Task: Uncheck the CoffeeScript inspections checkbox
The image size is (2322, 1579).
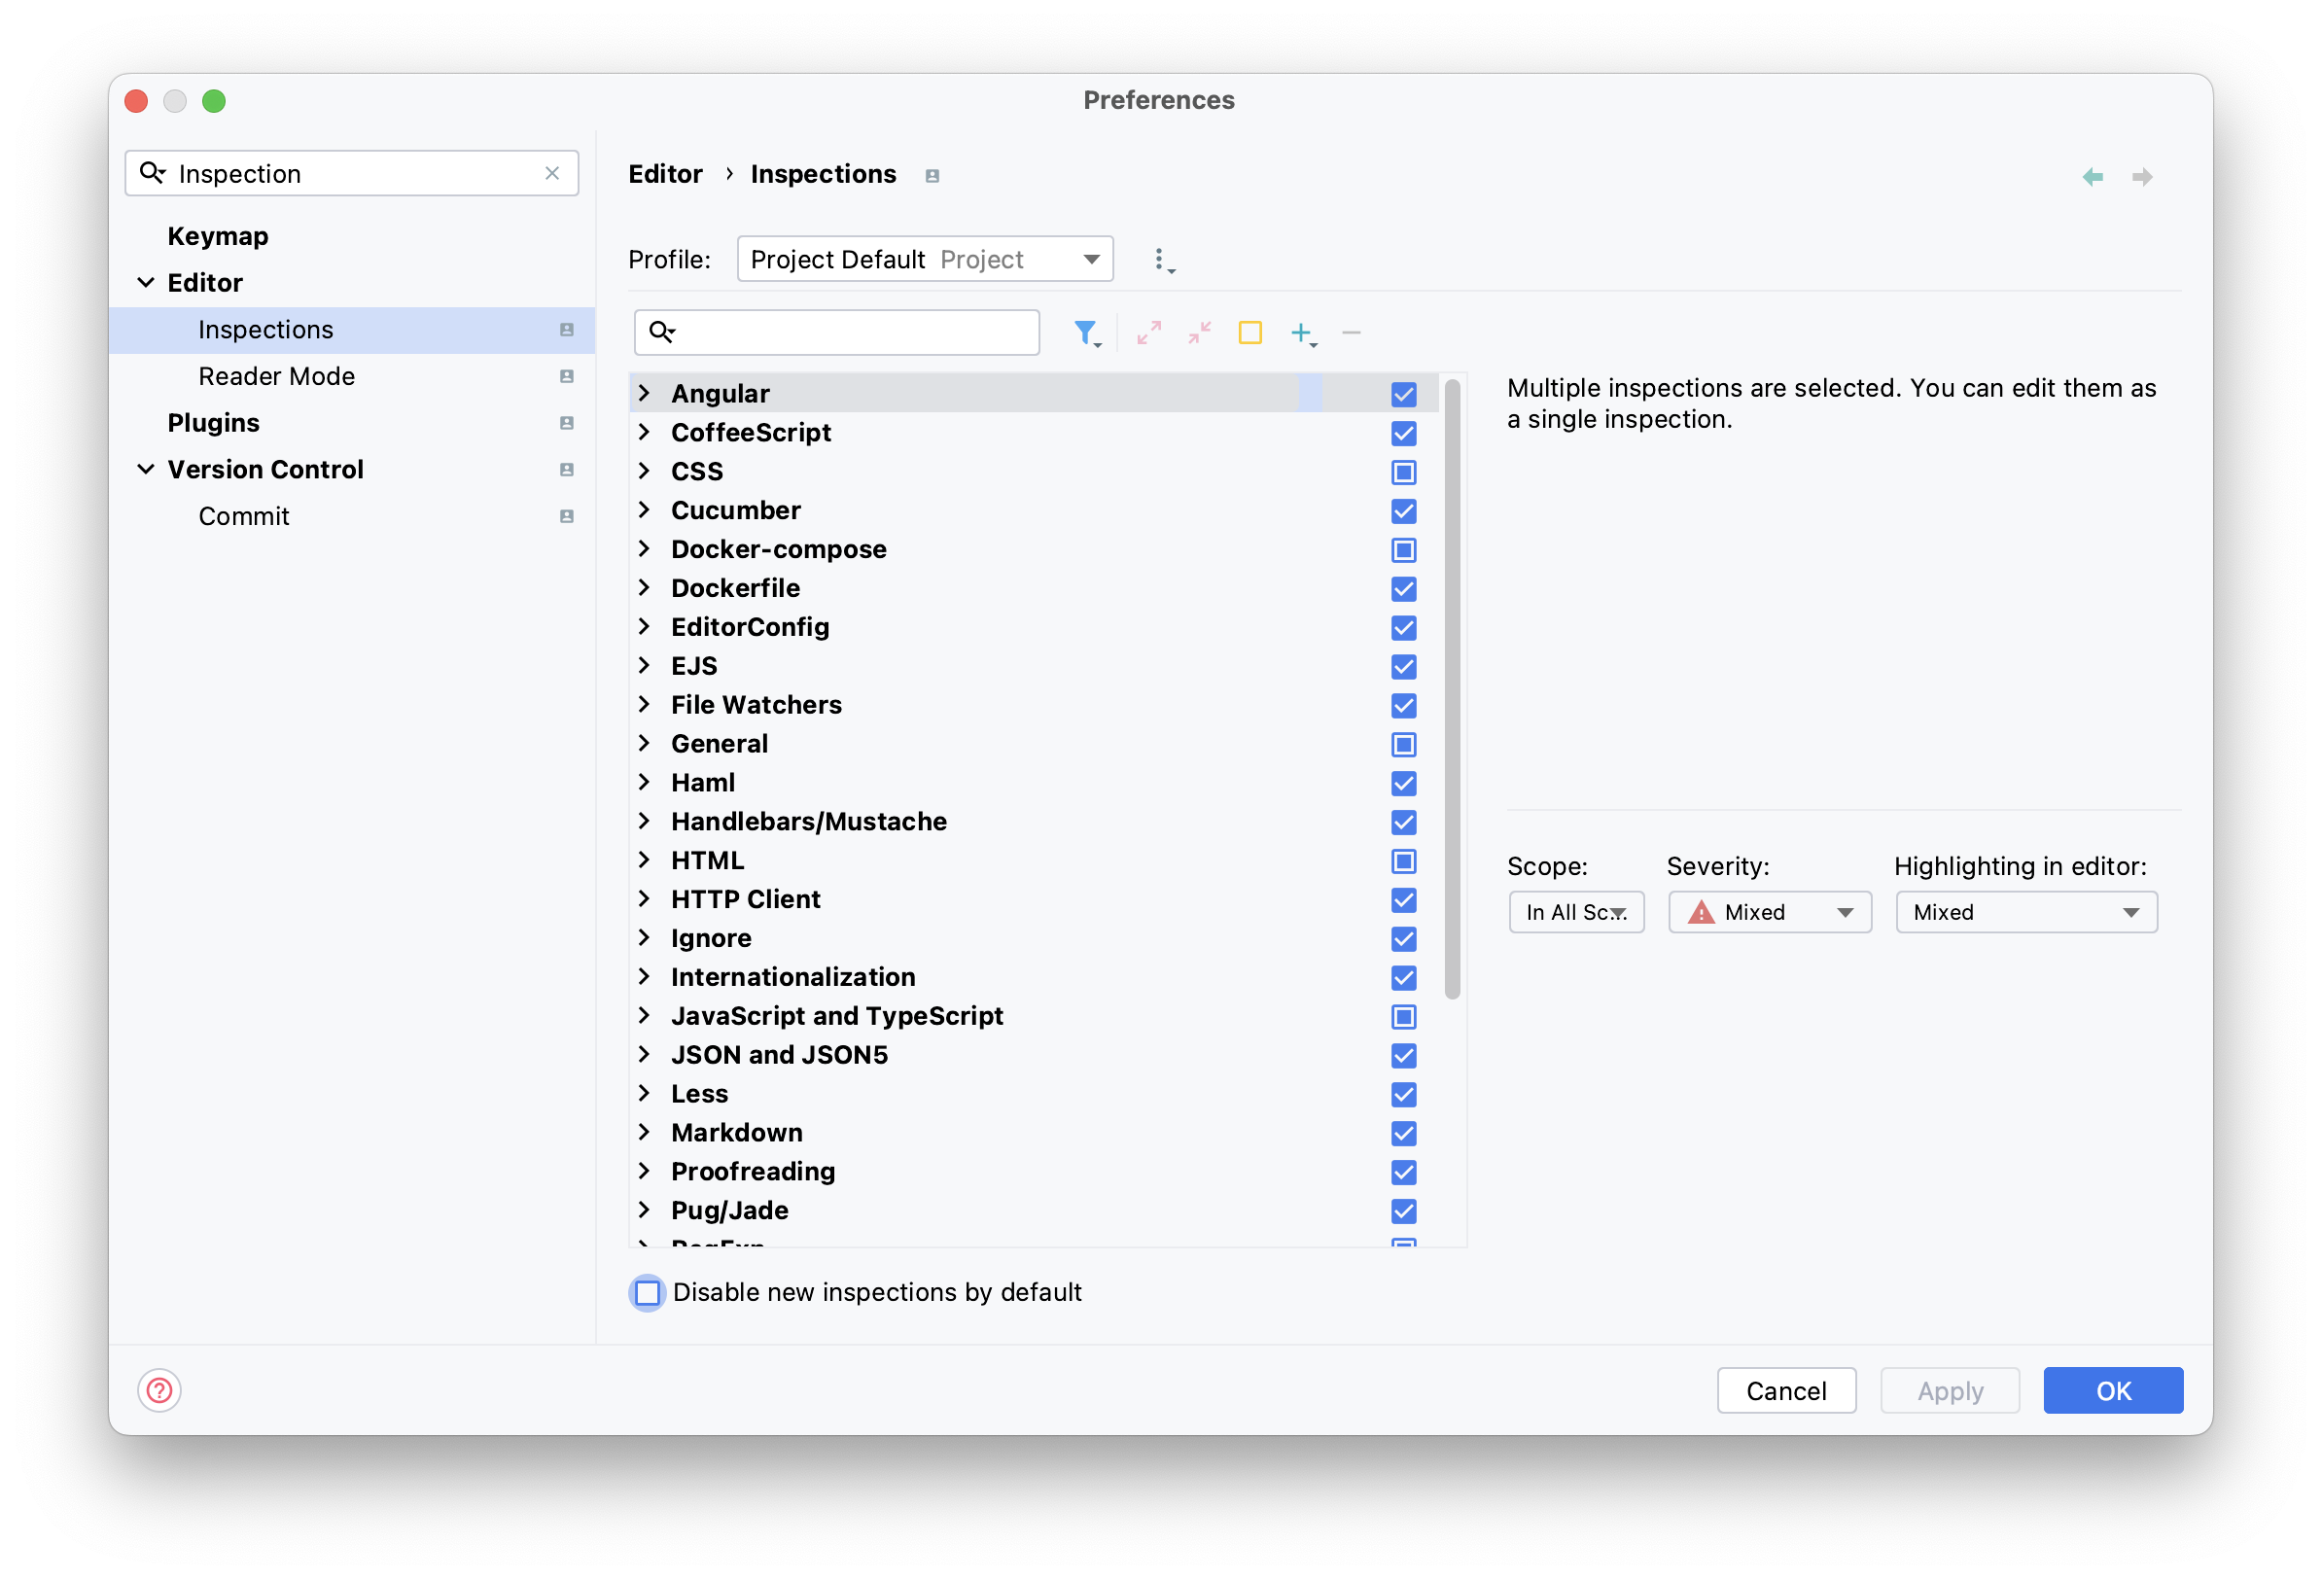Action: (x=1403, y=433)
